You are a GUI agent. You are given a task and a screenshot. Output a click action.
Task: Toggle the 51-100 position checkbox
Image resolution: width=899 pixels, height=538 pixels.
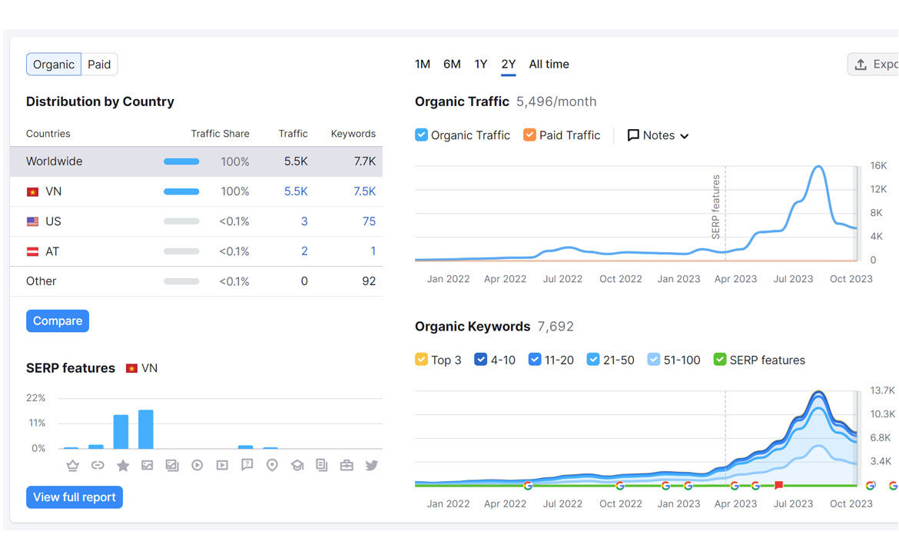654,360
